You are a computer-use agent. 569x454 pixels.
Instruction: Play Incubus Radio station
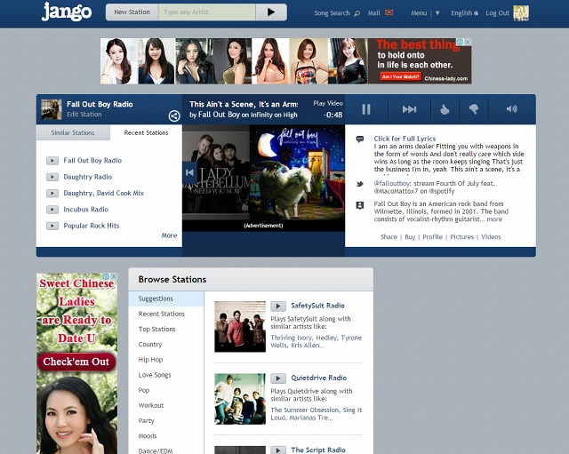(x=52, y=210)
